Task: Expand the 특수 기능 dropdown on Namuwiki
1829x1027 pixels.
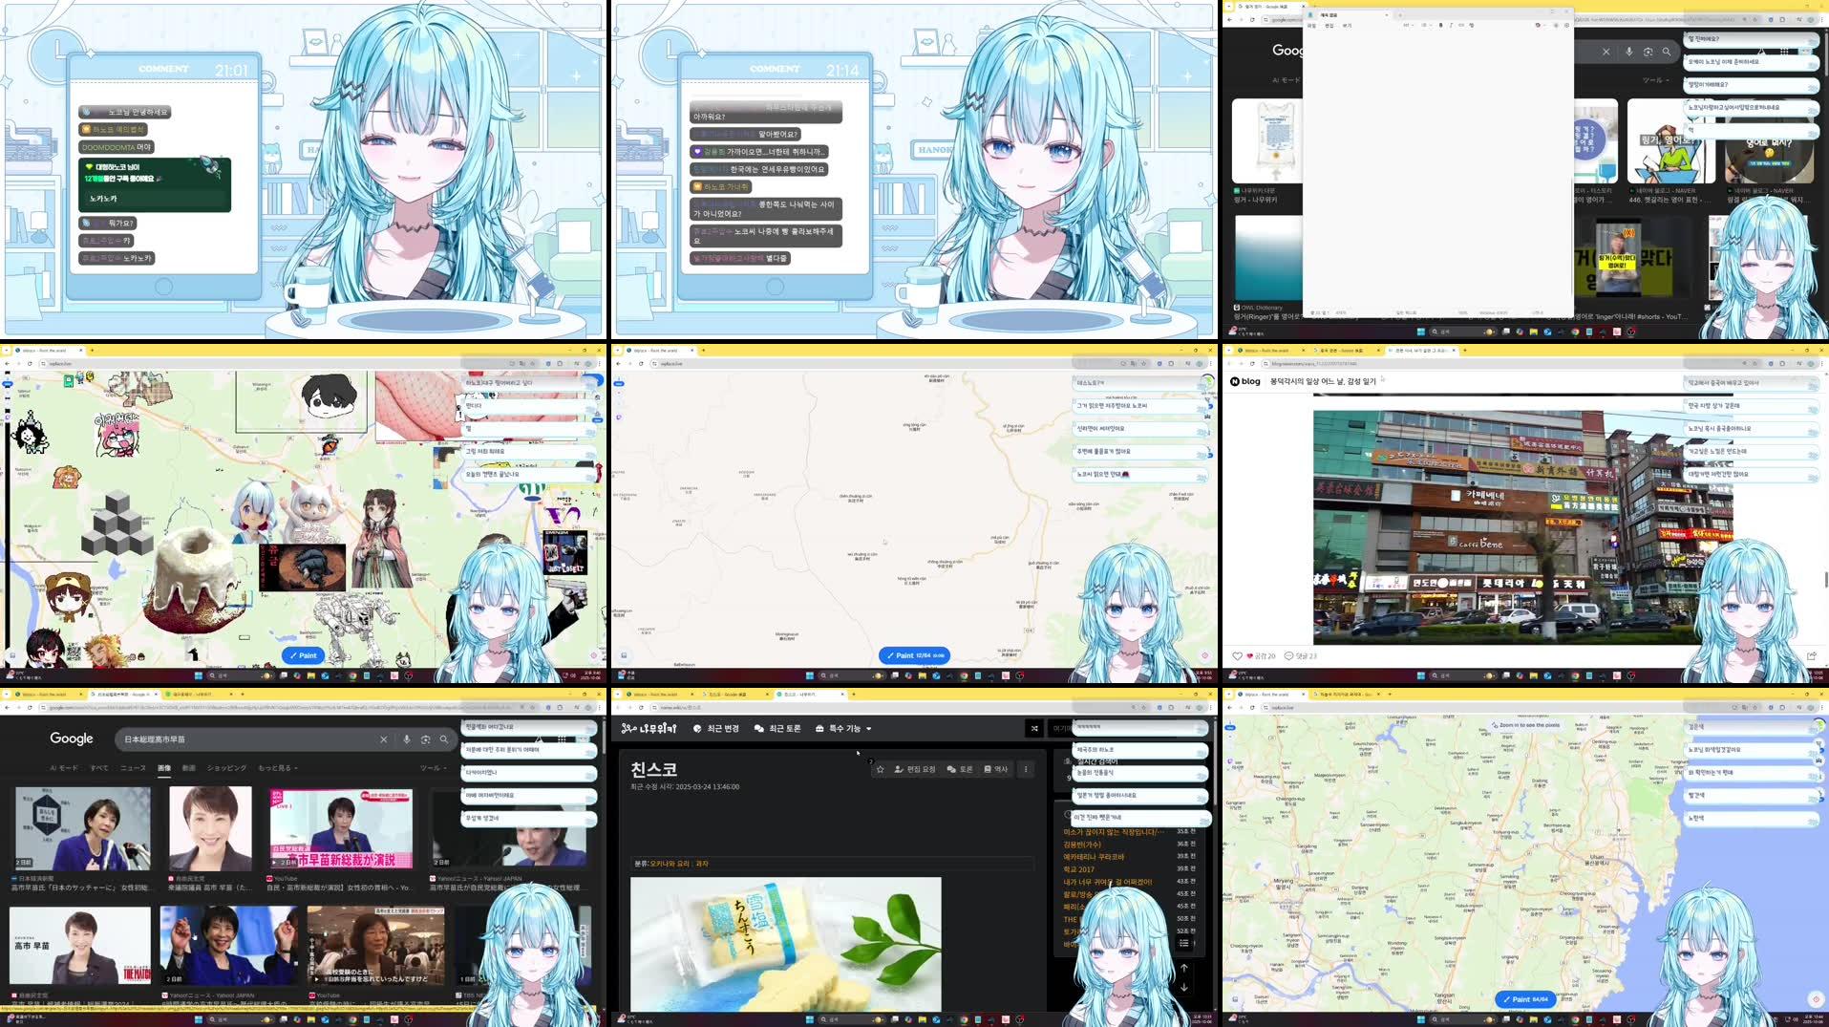Action: click(843, 729)
